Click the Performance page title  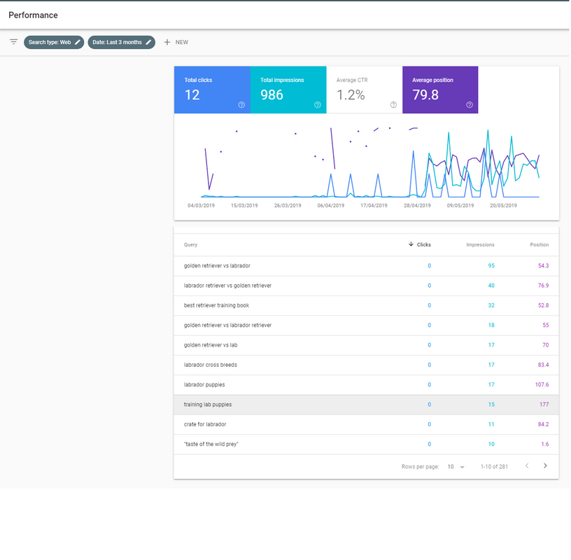pyautogui.click(x=33, y=15)
